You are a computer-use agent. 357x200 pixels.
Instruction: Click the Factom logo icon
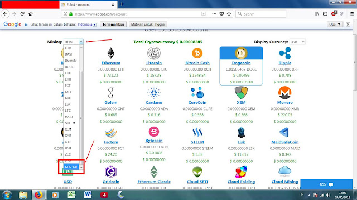(x=111, y=133)
